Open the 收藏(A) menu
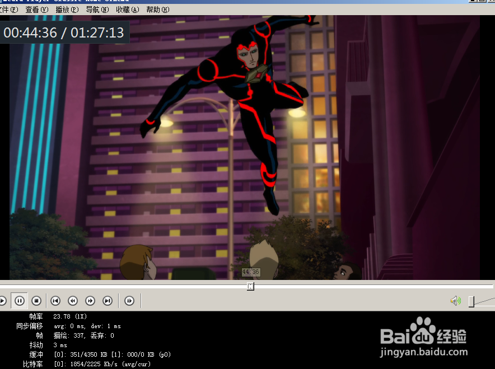 point(128,10)
